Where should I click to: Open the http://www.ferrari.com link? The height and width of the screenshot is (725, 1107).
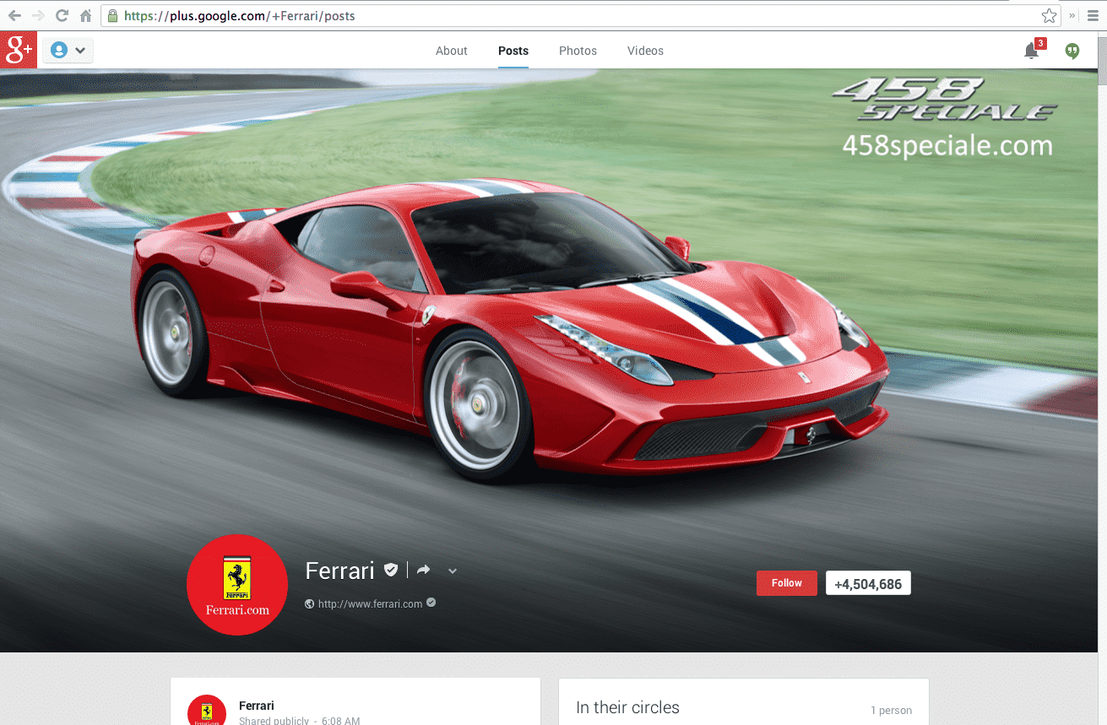[370, 603]
